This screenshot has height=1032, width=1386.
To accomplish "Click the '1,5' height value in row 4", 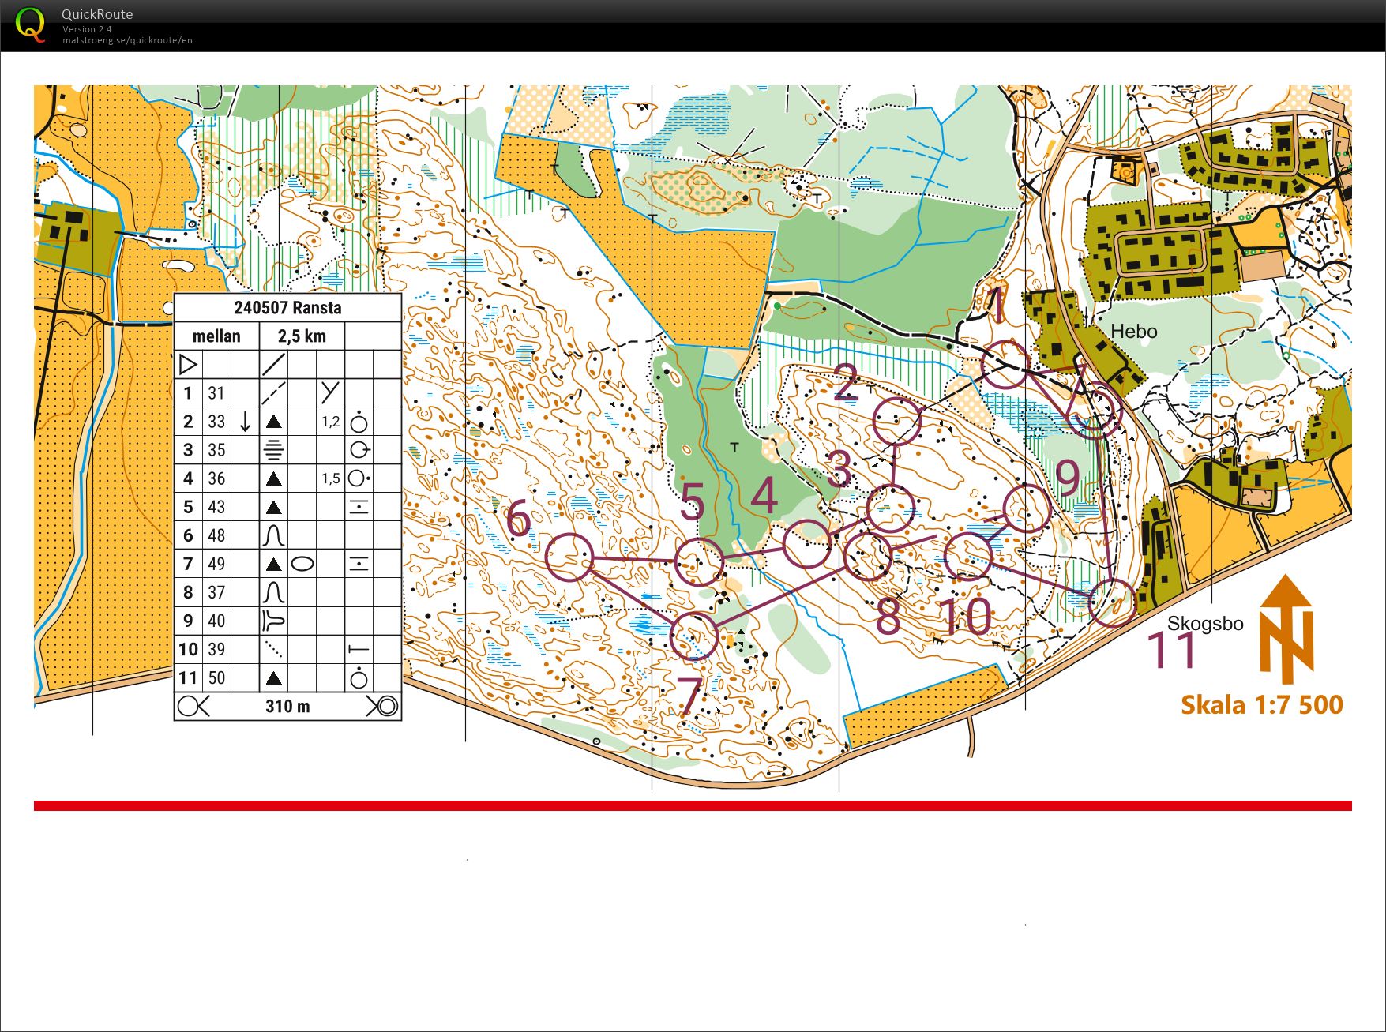I will (x=330, y=478).
